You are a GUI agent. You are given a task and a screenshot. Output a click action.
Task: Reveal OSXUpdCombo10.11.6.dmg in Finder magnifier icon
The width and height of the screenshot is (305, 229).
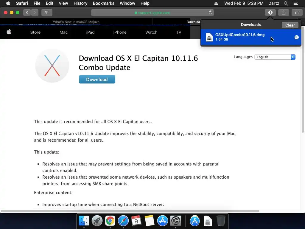point(296,37)
